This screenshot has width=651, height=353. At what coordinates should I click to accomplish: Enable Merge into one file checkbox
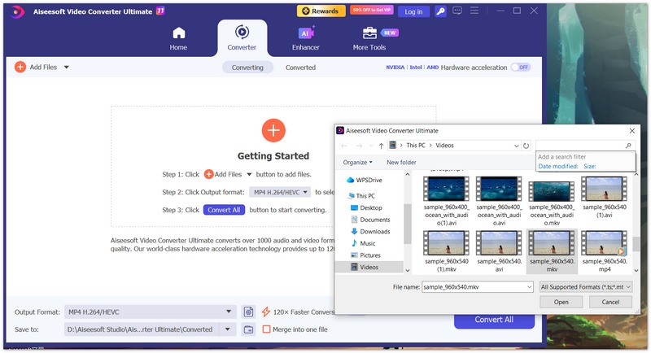267,329
